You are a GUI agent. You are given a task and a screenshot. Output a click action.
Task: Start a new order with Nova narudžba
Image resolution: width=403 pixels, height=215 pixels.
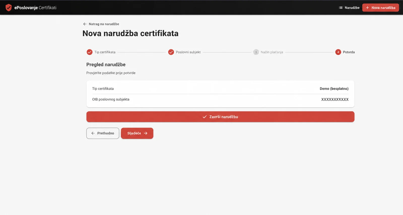coord(381,8)
